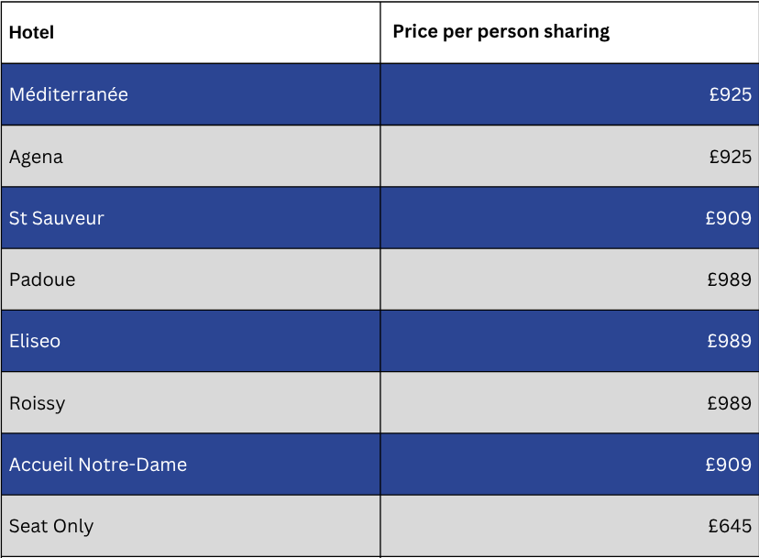Click the Accueil Notre-Dame hotel name

click(x=98, y=465)
